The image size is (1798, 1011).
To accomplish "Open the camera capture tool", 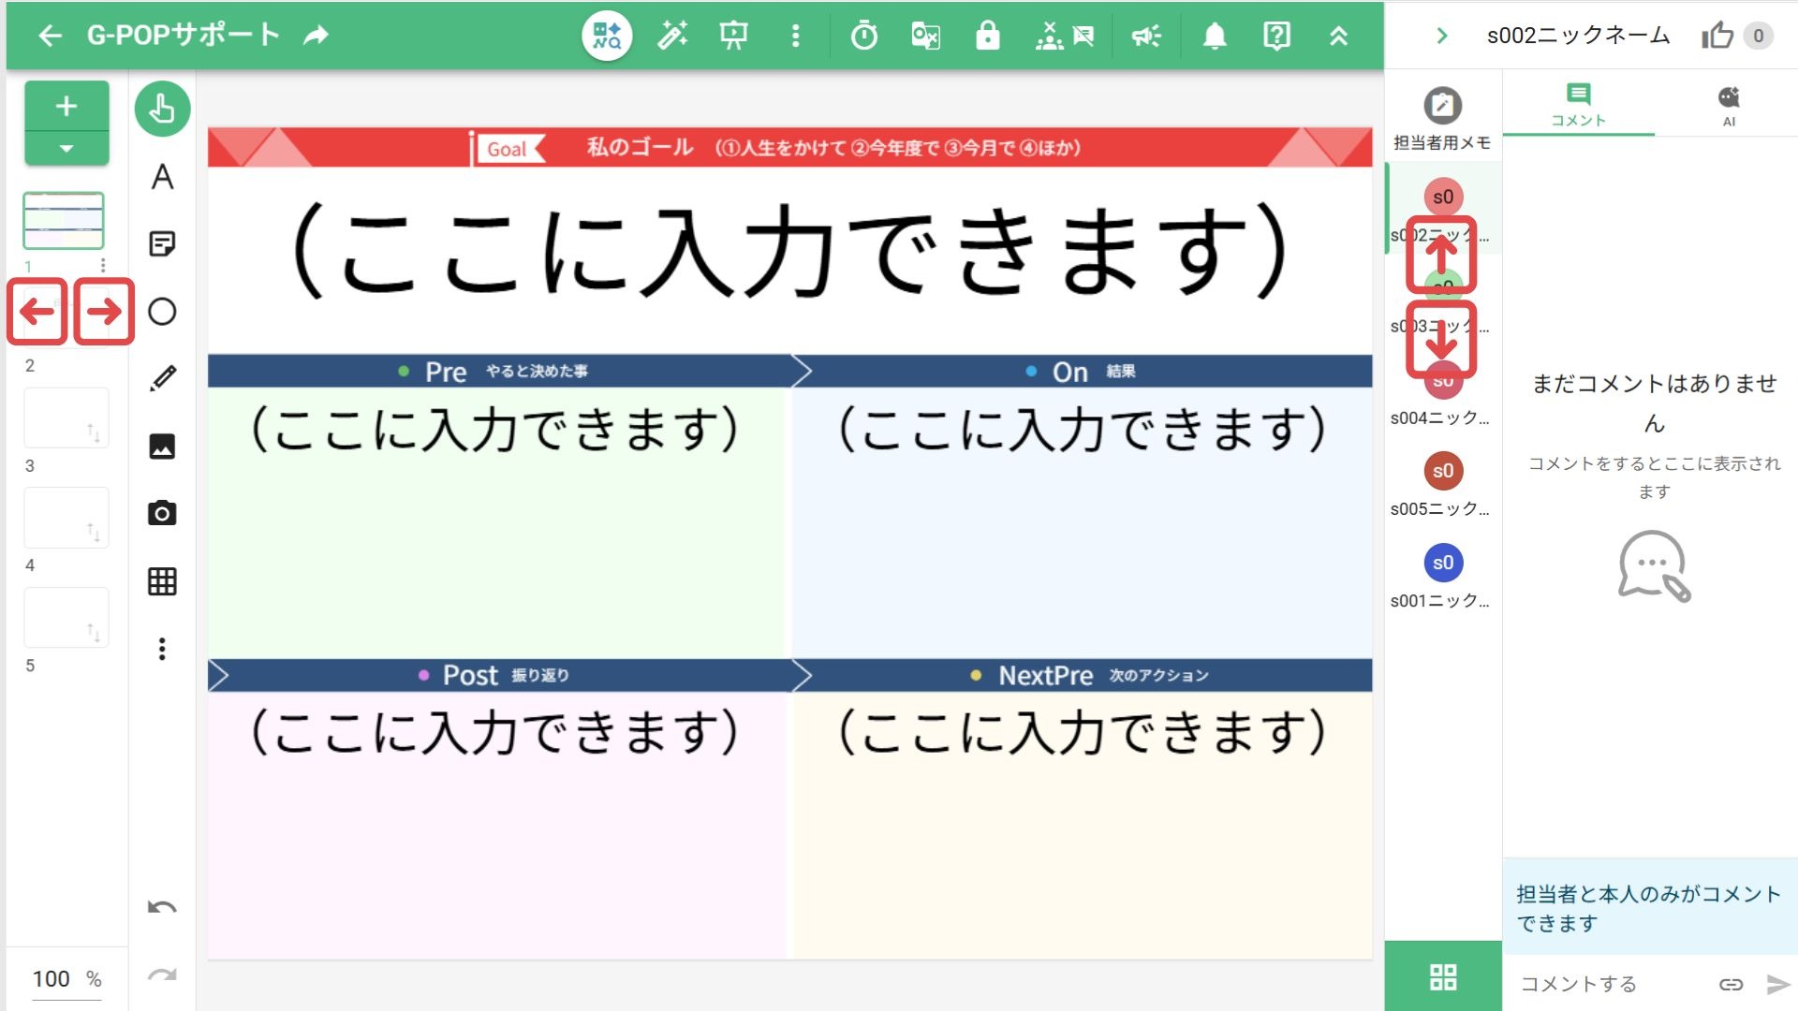I will [x=162, y=514].
